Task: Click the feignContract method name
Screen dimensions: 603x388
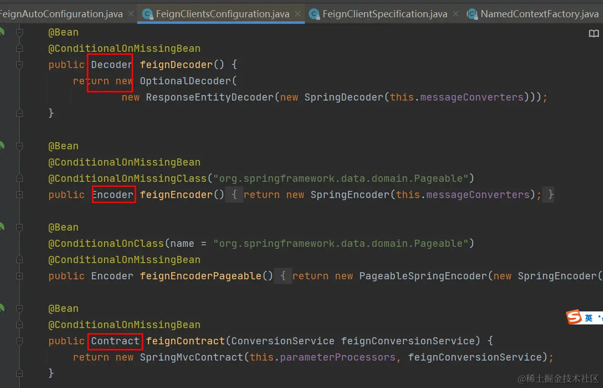Action: point(185,341)
